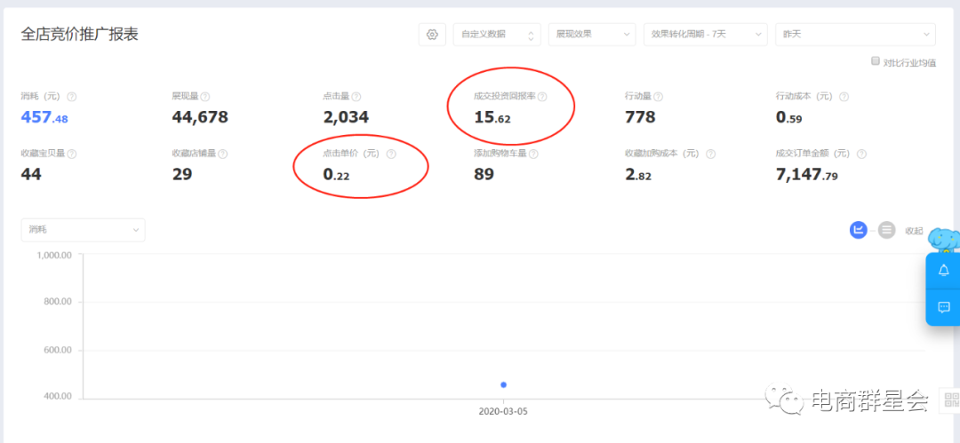Click the 600.00 y-axis label
Screen dimensions: 960x443
click(58, 351)
